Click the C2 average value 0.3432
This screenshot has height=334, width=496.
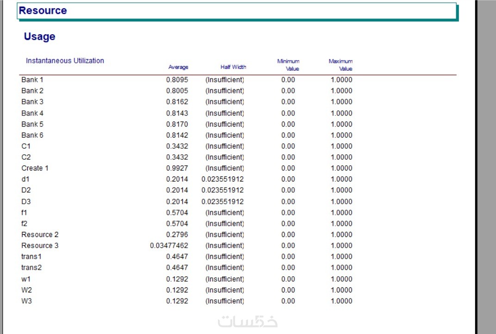coord(177,157)
